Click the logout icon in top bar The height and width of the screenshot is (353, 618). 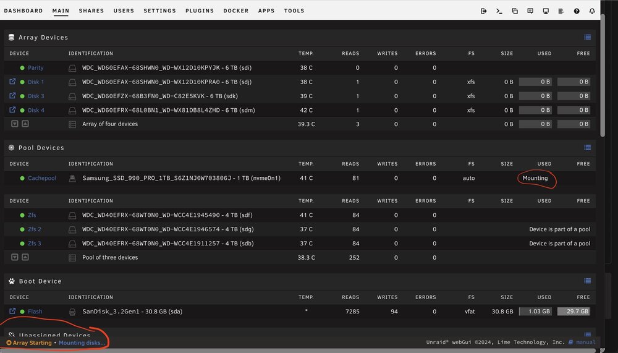pyautogui.click(x=484, y=11)
